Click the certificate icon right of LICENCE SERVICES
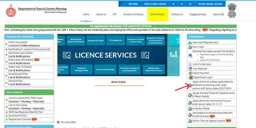This screenshot has height=128, width=256. 145,55
